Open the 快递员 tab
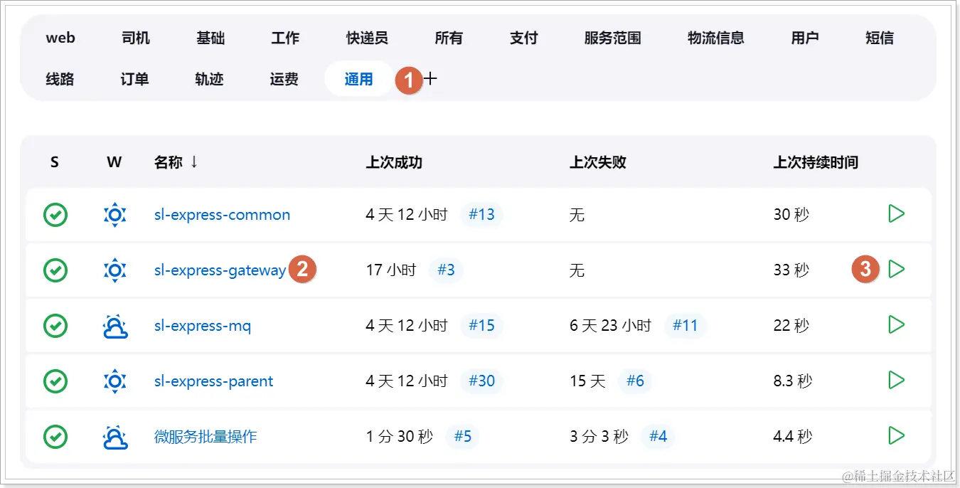This screenshot has width=960, height=488. [367, 38]
